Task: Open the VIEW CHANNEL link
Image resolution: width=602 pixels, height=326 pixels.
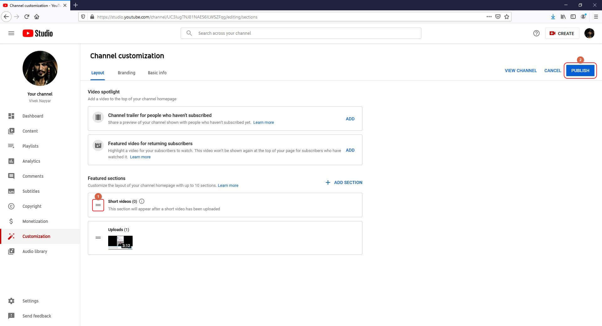Action: (520, 71)
